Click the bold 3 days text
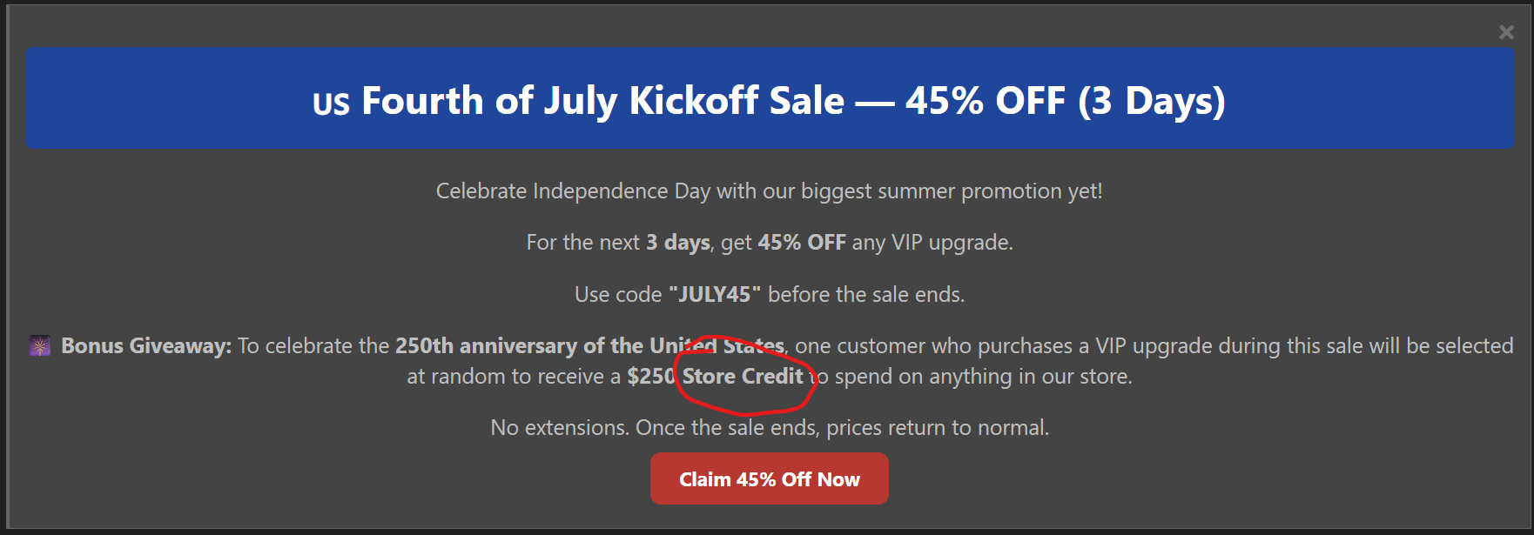 point(678,243)
